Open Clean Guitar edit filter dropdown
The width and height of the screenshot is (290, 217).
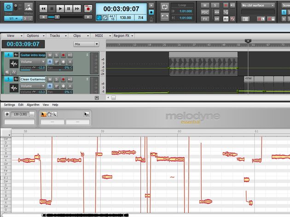pos(33,86)
